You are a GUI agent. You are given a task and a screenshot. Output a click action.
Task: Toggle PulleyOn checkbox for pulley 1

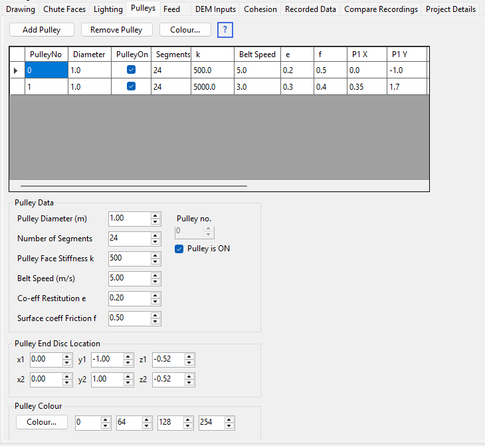(x=131, y=86)
